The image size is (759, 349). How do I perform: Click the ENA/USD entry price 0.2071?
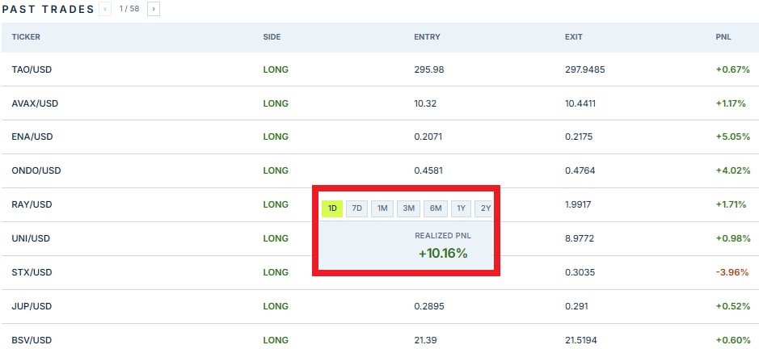[x=428, y=137]
